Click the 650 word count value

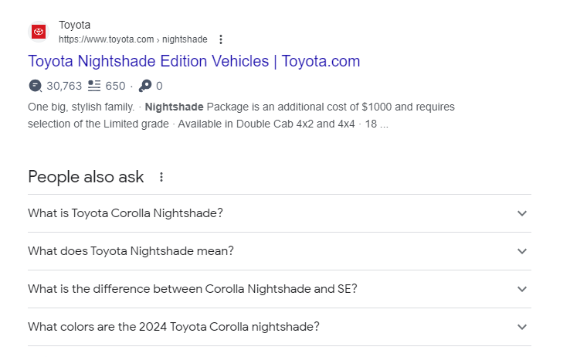115,86
